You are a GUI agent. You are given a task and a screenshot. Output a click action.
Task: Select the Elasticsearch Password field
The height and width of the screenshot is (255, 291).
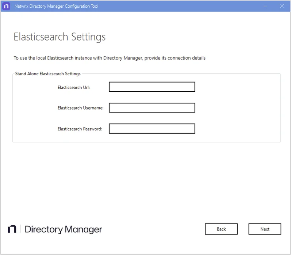pos(152,129)
